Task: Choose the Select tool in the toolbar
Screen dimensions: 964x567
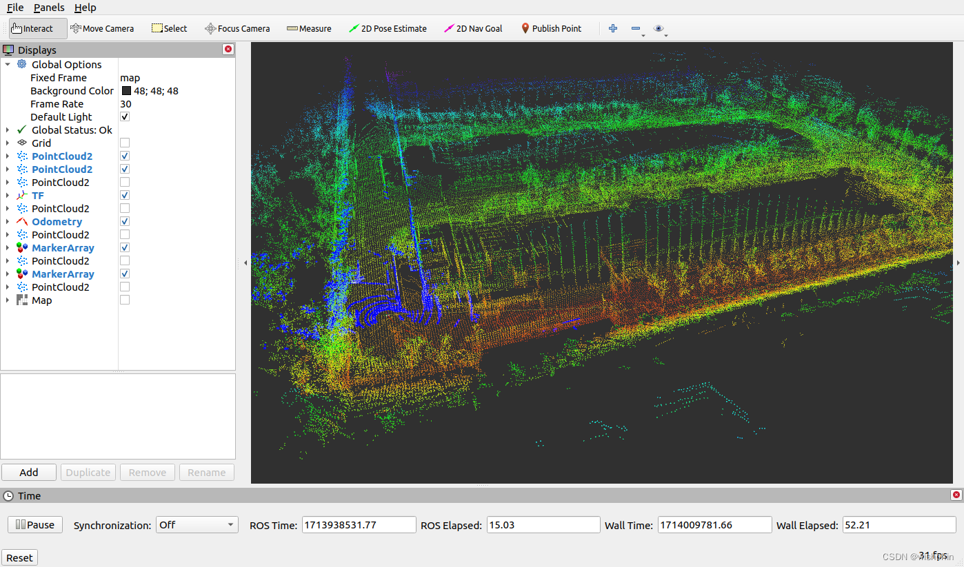Action: point(170,28)
